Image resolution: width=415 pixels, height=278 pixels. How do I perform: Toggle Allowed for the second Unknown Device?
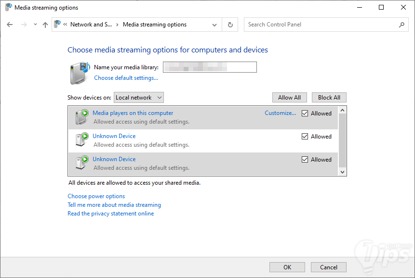click(x=305, y=160)
